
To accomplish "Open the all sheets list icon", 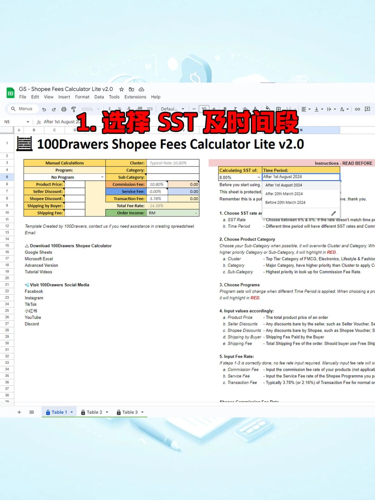I will pyautogui.click(x=32, y=412).
